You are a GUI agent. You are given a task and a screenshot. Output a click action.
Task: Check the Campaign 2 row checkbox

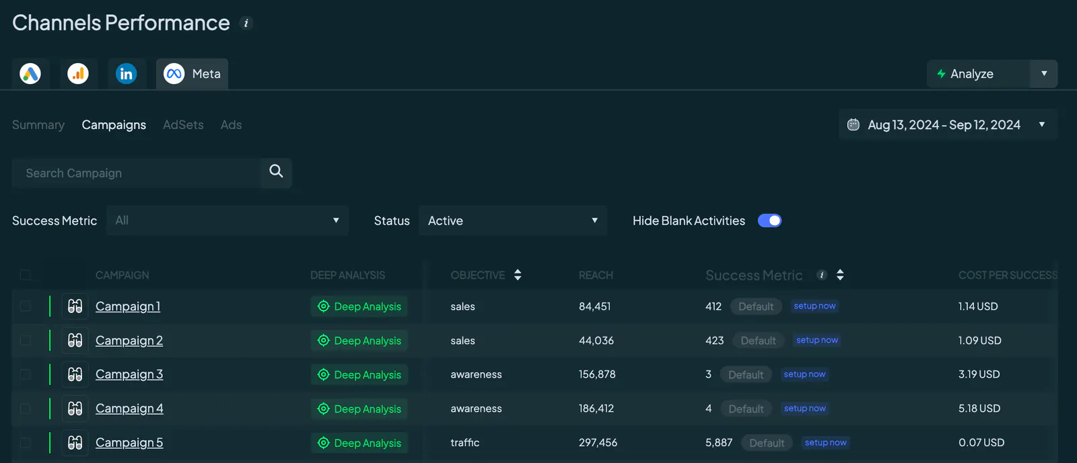pyautogui.click(x=26, y=340)
